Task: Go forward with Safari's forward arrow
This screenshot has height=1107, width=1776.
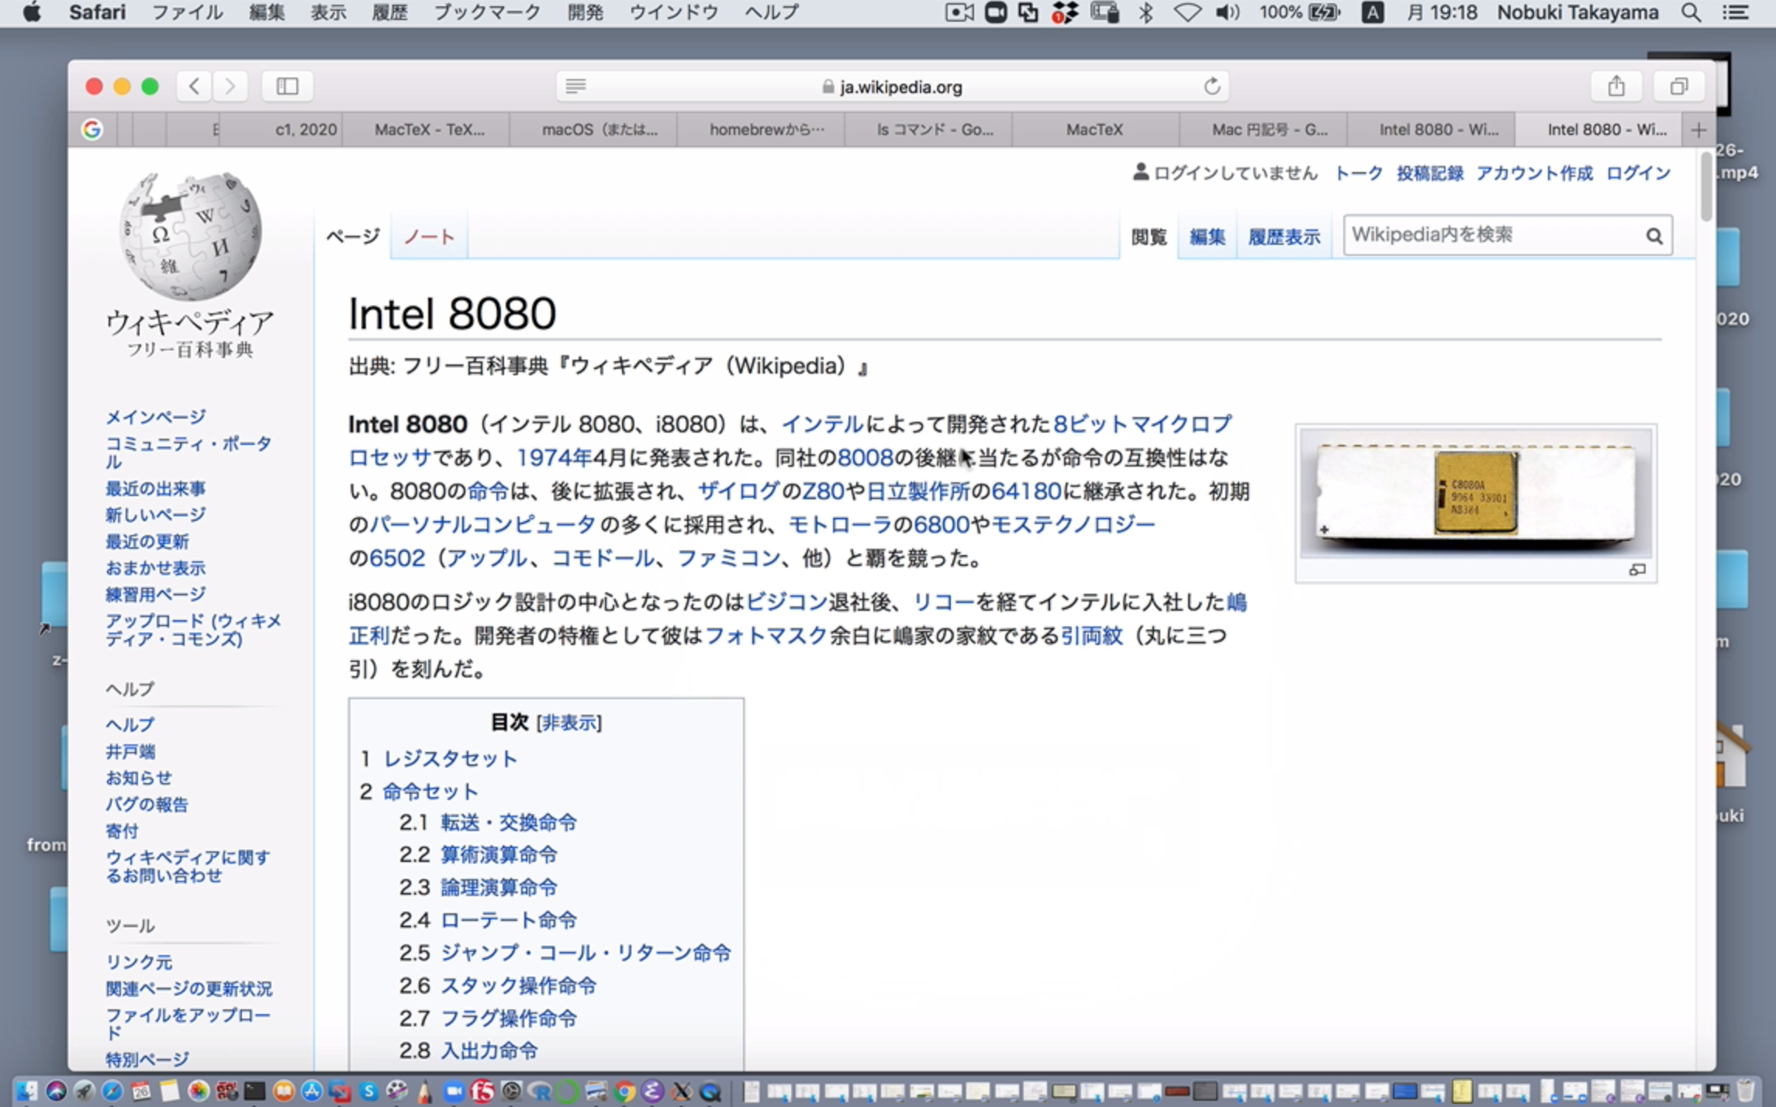Action: click(x=230, y=86)
